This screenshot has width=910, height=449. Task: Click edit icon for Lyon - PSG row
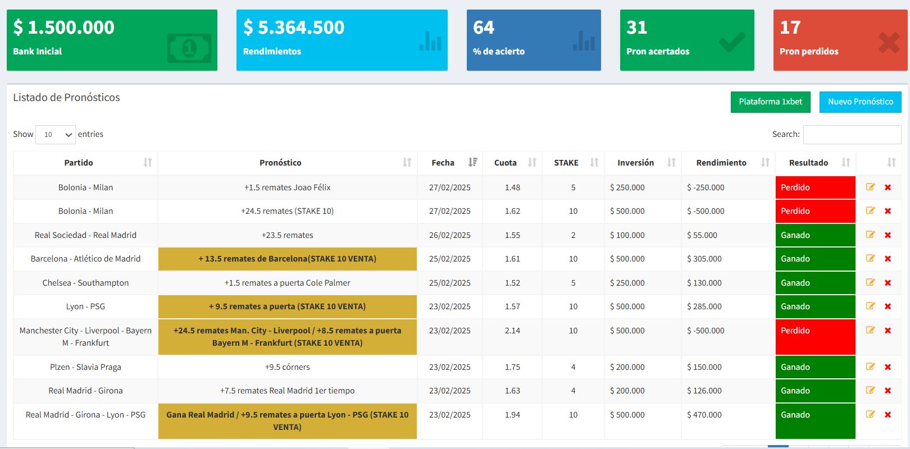click(x=870, y=306)
